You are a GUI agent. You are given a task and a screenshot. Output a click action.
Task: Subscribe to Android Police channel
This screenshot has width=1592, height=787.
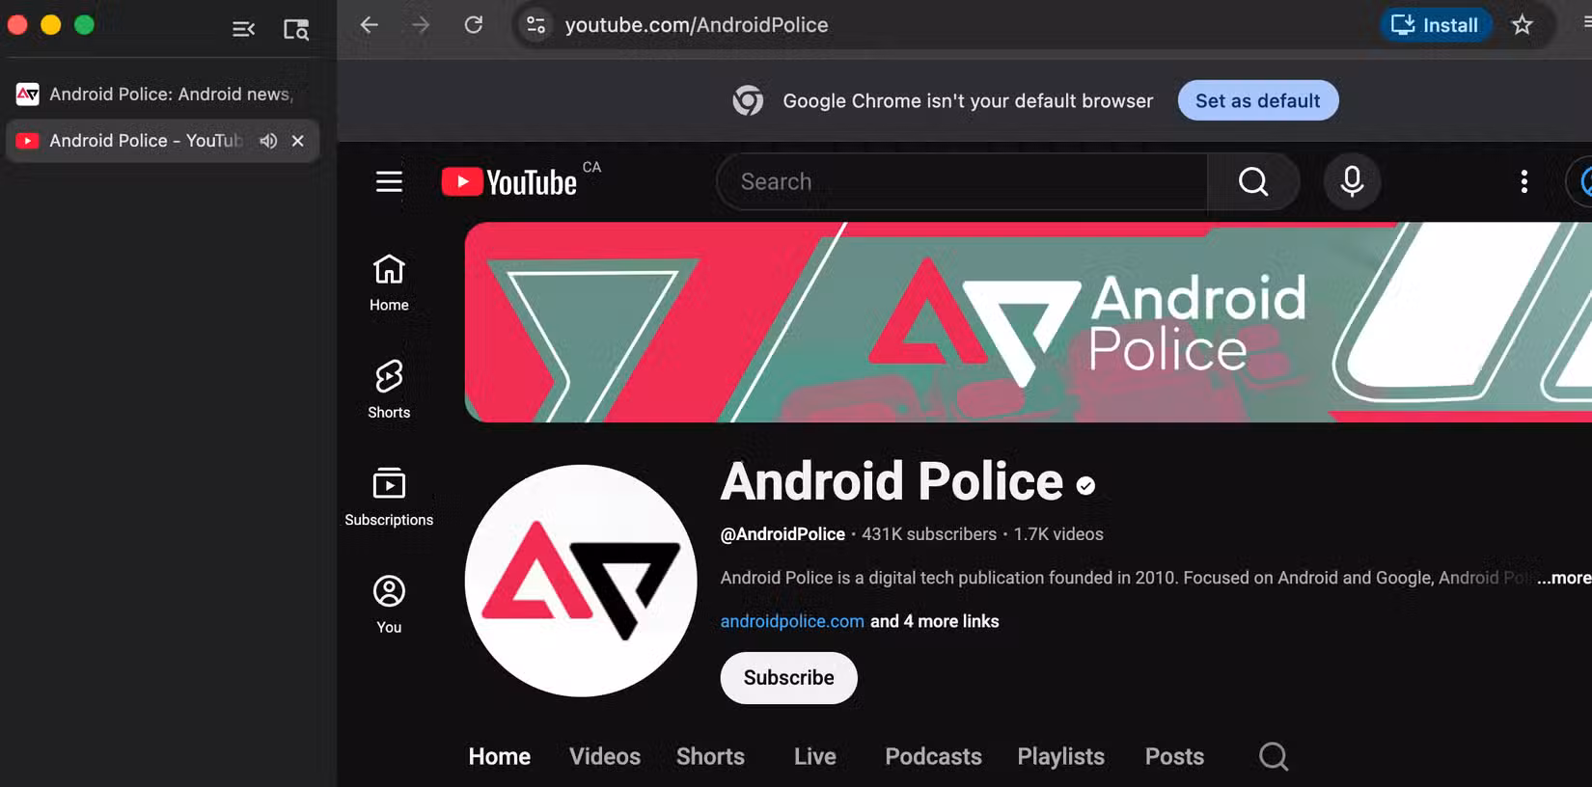coord(788,678)
